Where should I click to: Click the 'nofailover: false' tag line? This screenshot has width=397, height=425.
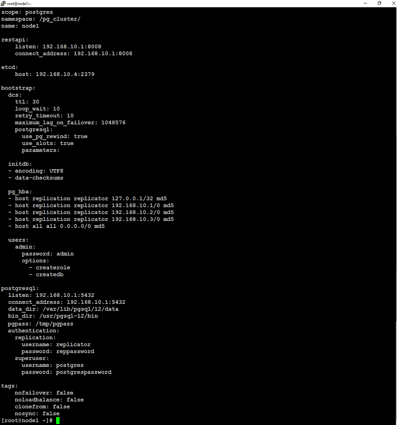click(44, 393)
